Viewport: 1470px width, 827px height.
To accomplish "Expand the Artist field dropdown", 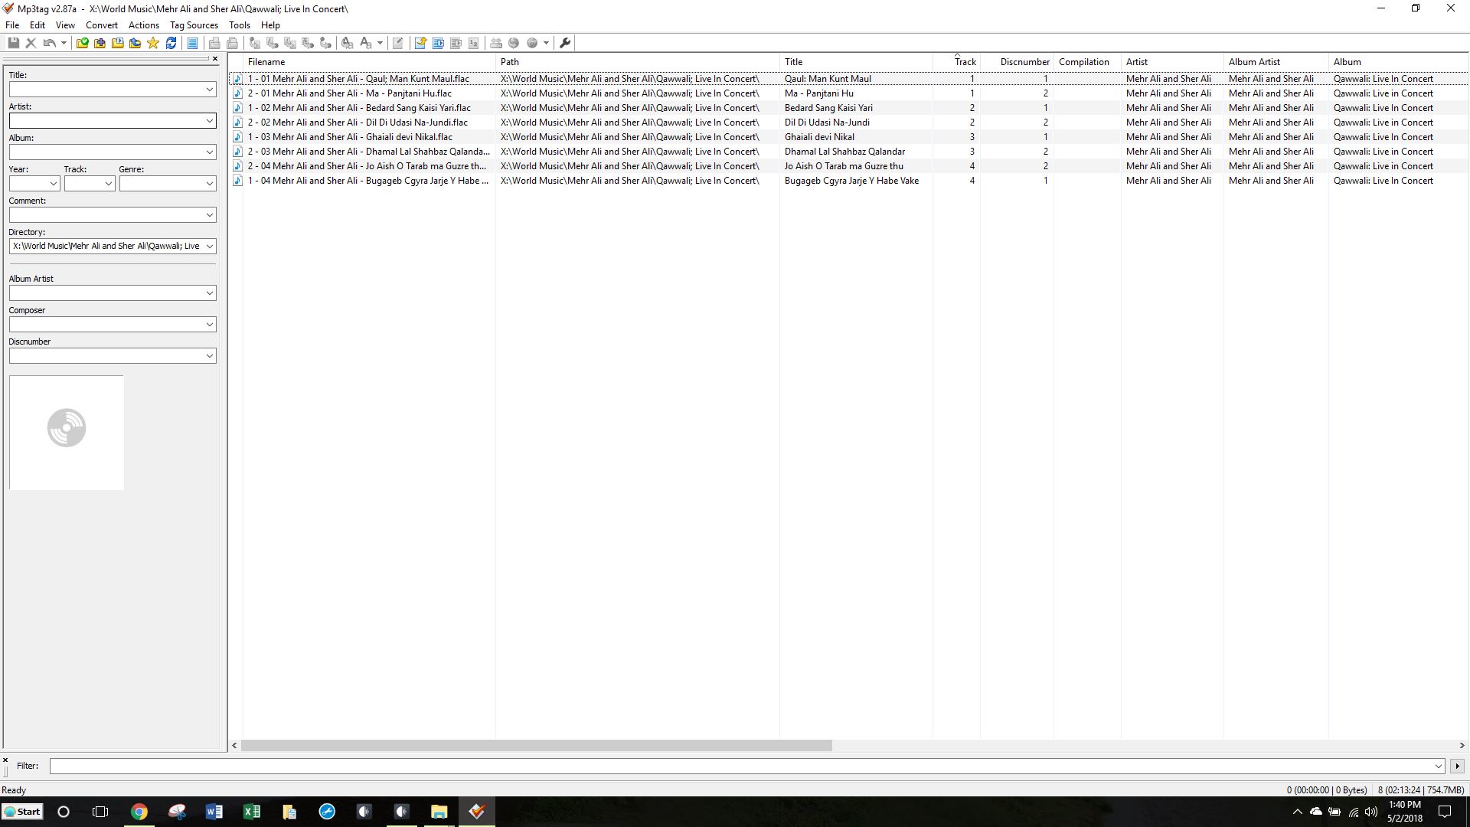I will [x=209, y=121].
